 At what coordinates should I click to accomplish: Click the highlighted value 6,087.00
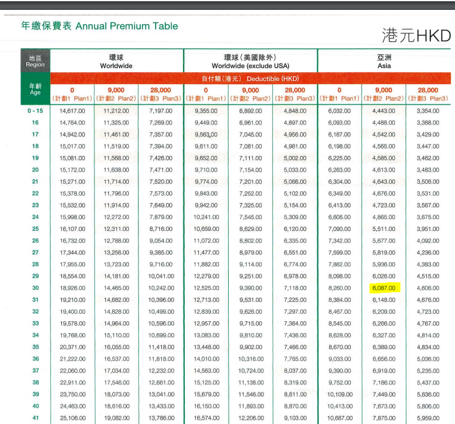pos(384,288)
